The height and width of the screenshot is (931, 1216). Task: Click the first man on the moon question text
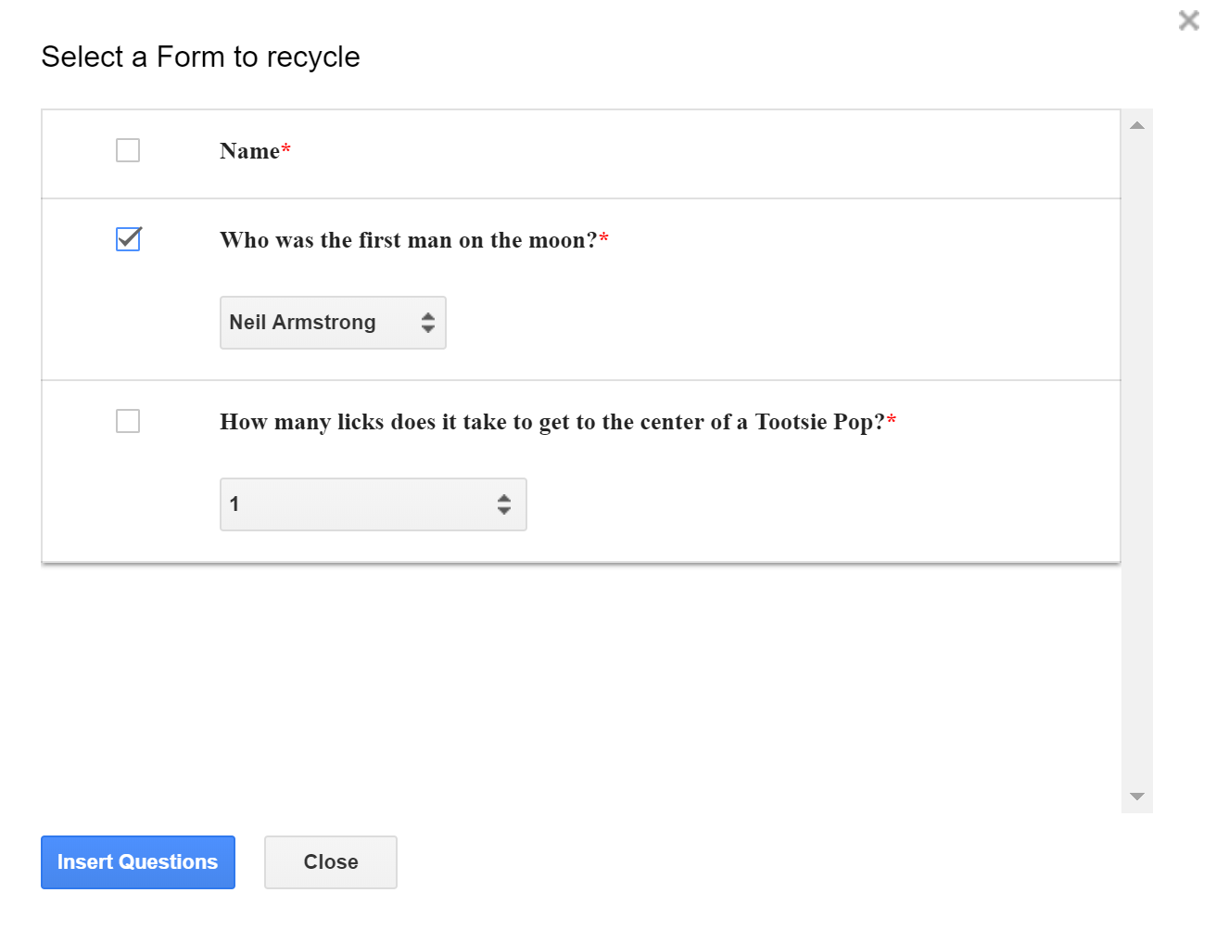tap(408, 240)
